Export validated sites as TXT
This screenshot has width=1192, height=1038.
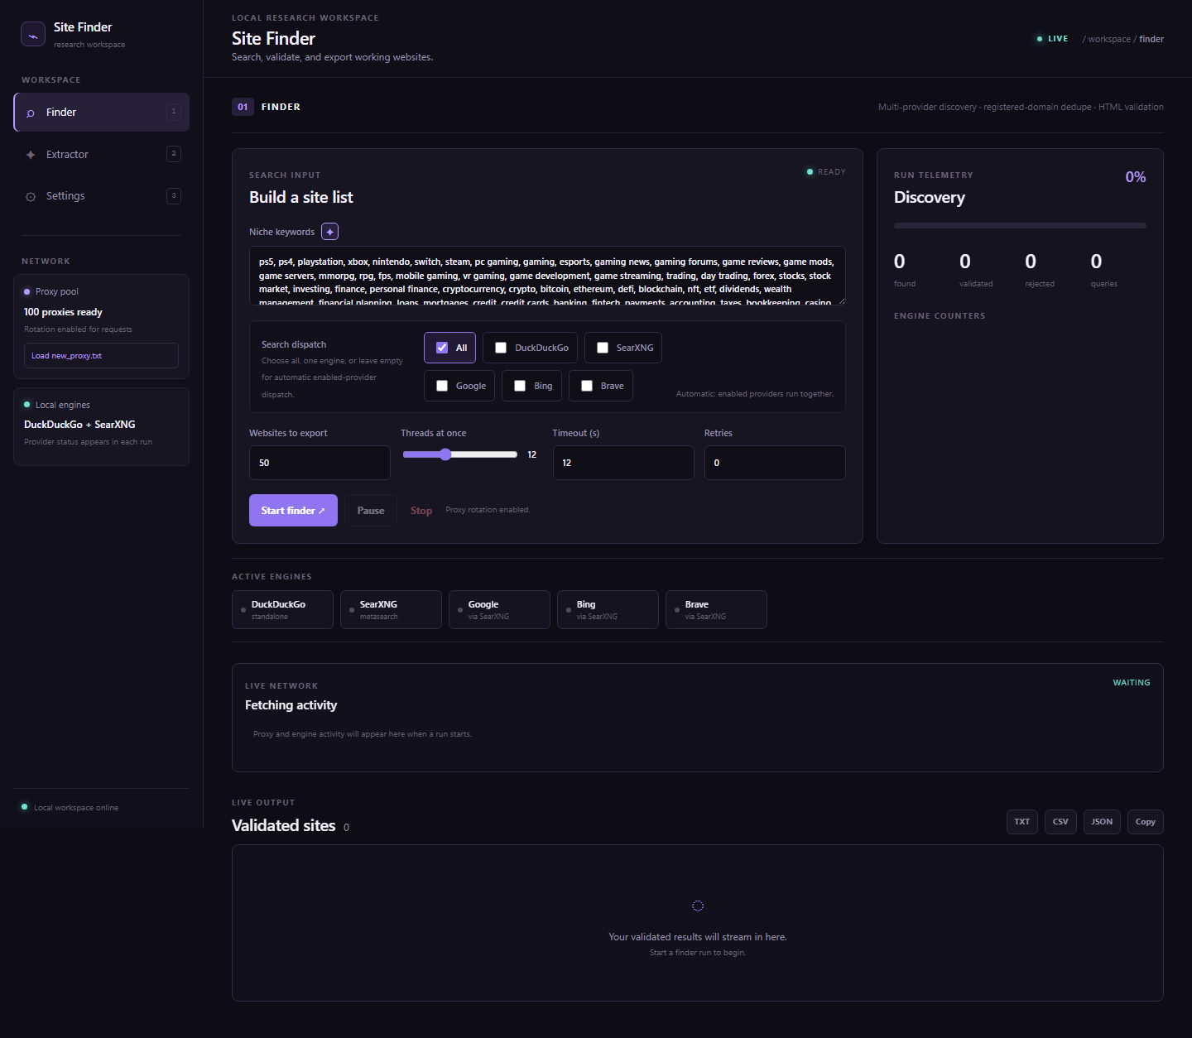[1022, 822]
